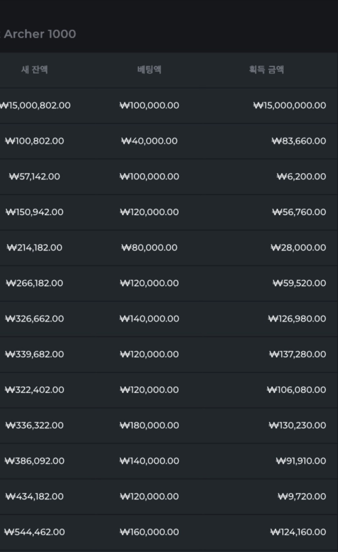Click the ₩106,080.00 win amount
The height and width of the screenshot is (552, 338).
297,390
